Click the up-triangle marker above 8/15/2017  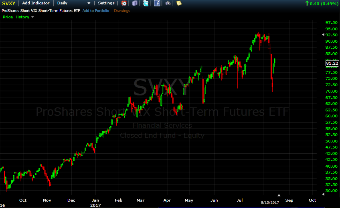[x=279, y=195]
